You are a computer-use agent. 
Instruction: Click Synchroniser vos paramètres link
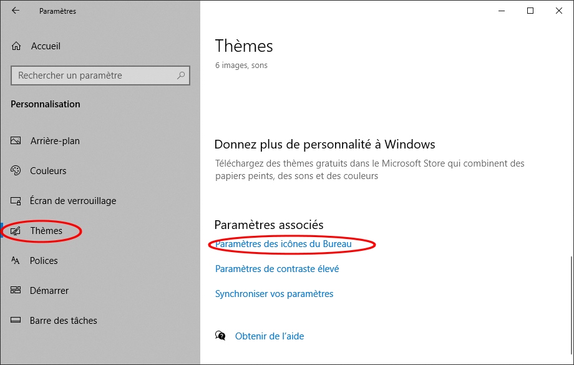274,294
